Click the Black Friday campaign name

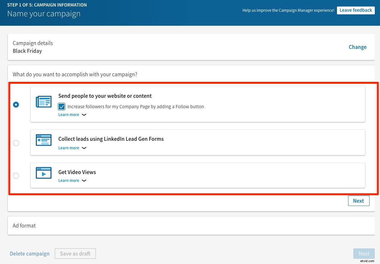[27, 51]
